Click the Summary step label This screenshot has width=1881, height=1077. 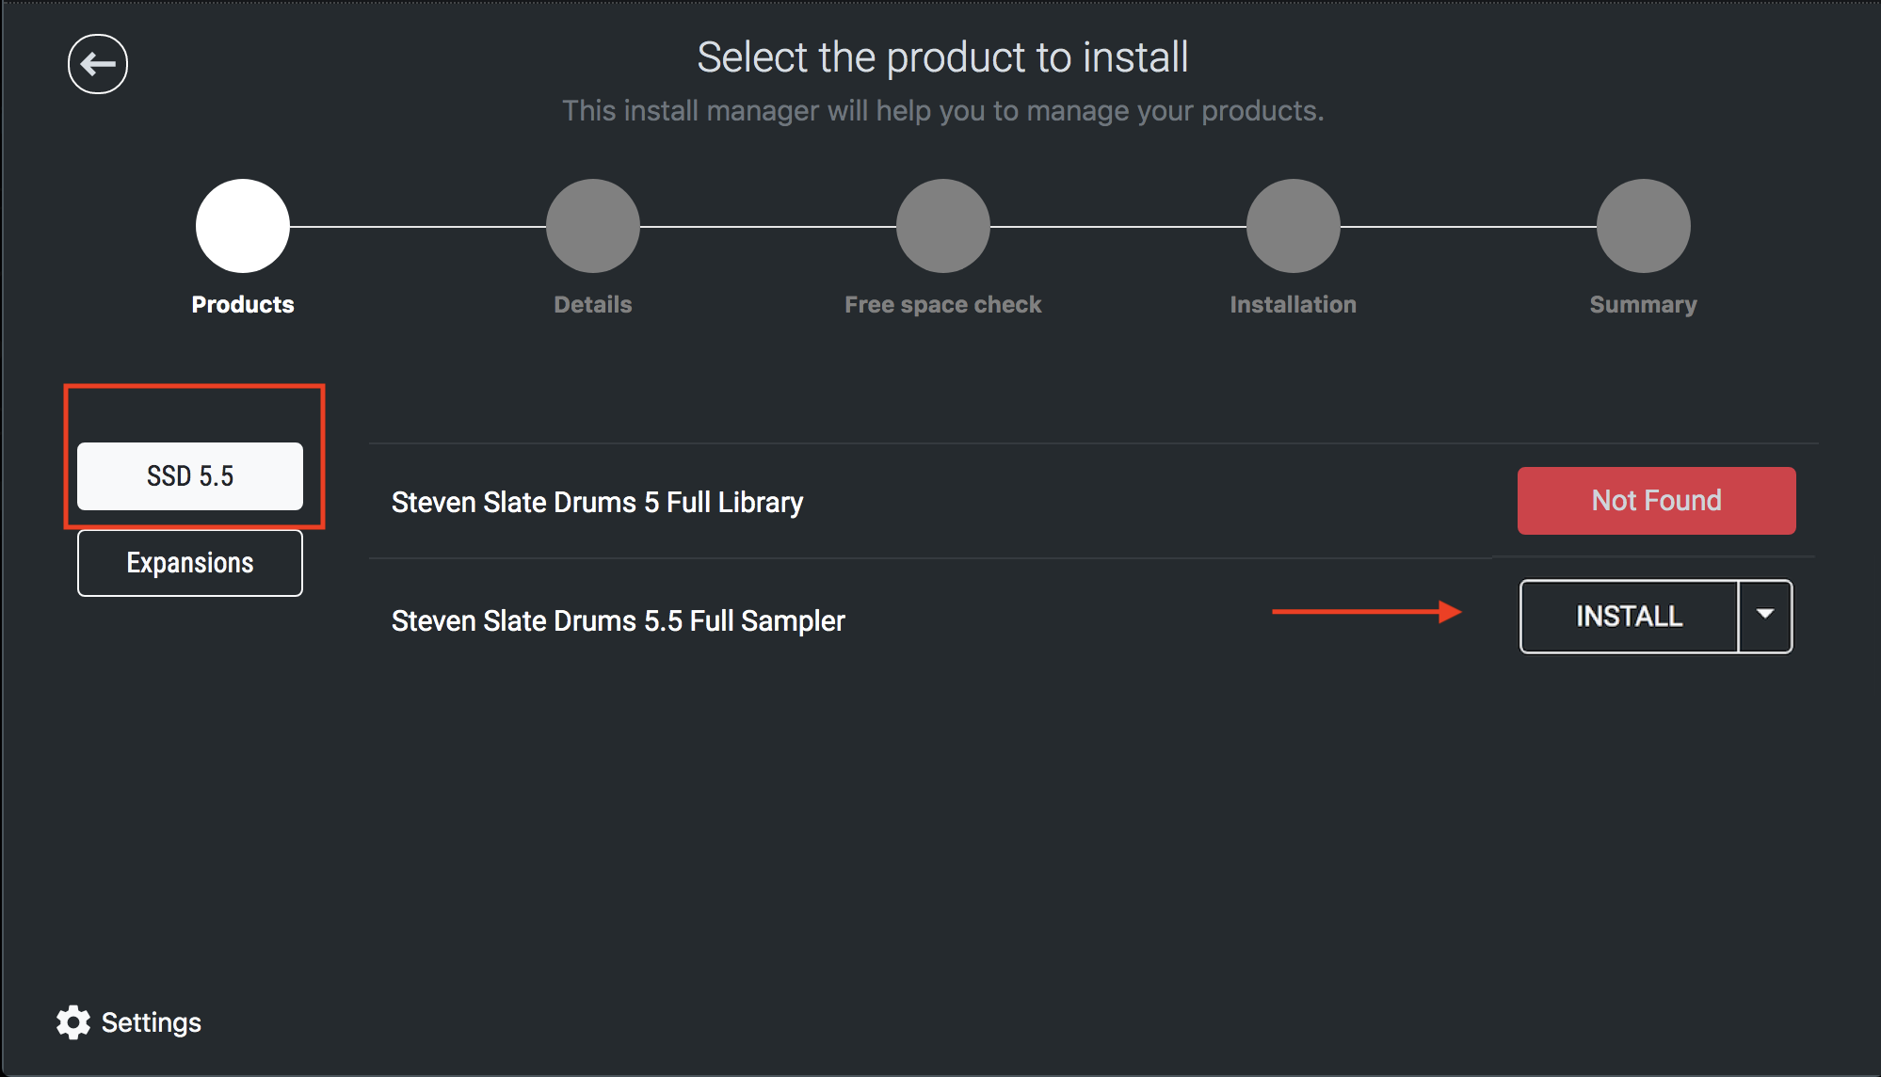coord(1644,305)
